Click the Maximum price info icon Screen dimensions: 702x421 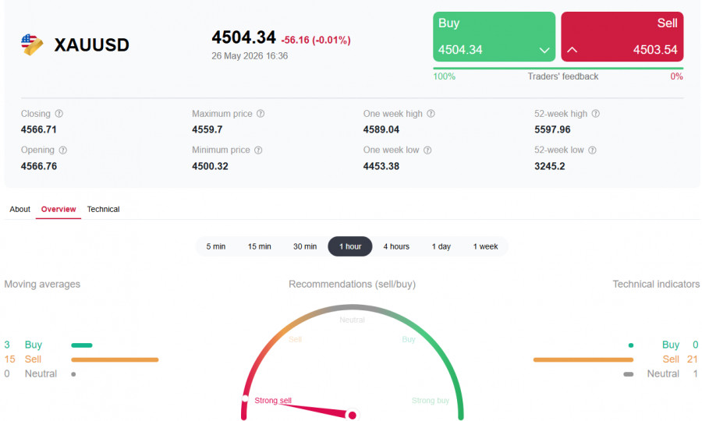(261, 114)
